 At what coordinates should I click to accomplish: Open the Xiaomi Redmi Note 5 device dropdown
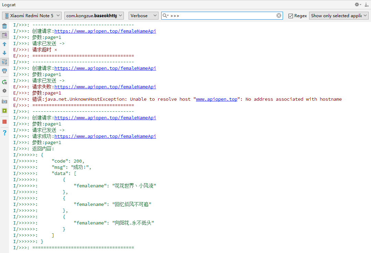point(32,15)
